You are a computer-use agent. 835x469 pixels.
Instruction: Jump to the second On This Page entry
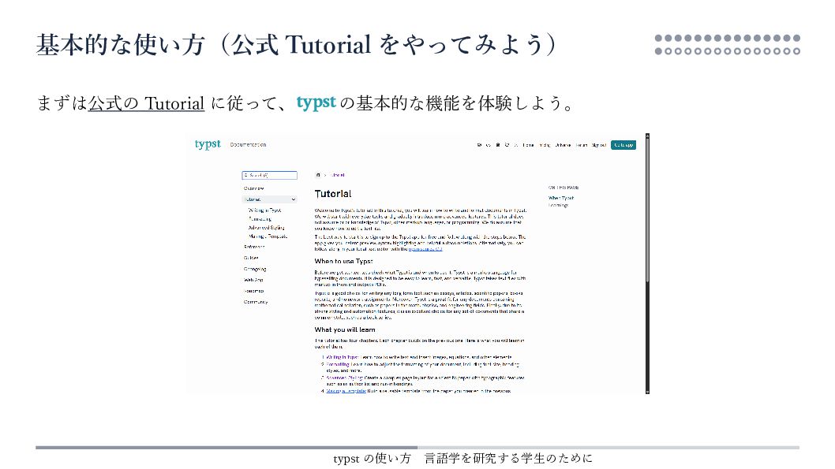[559, 205]
